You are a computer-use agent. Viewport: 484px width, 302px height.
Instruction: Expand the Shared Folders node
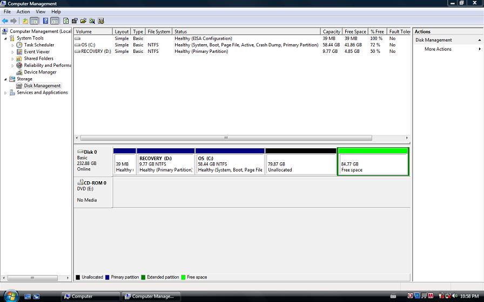[x=12, y=59]
